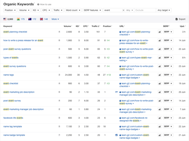Open keyword link types of events
The width and height of the screenshot is (189, 141).
(x=11, y=58)
